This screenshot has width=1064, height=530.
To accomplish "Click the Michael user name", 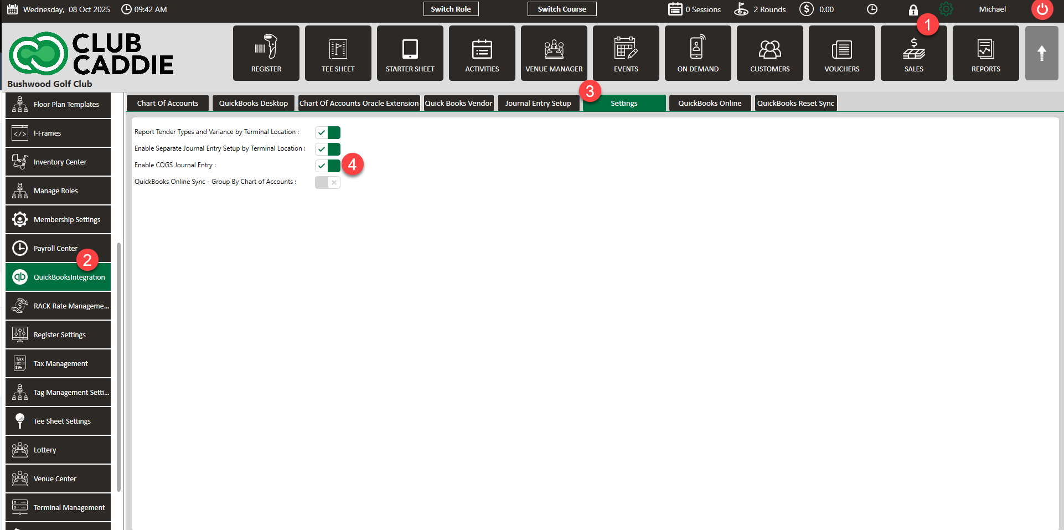I will (x=992, y=9).
